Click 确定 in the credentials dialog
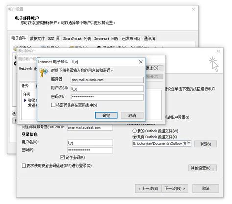 point(106,115)
